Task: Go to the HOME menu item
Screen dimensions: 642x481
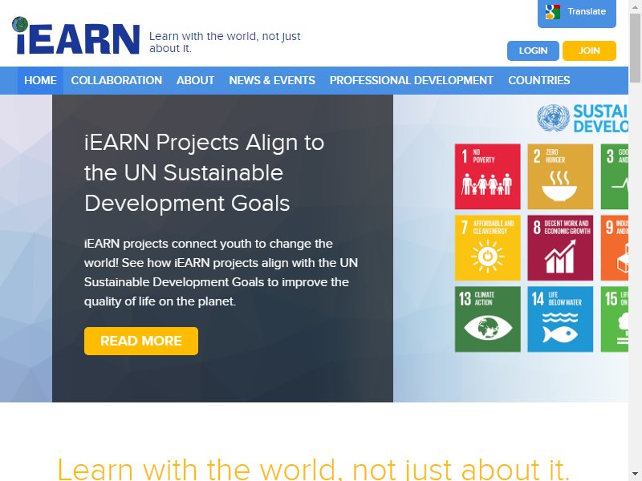Action: 40,81
